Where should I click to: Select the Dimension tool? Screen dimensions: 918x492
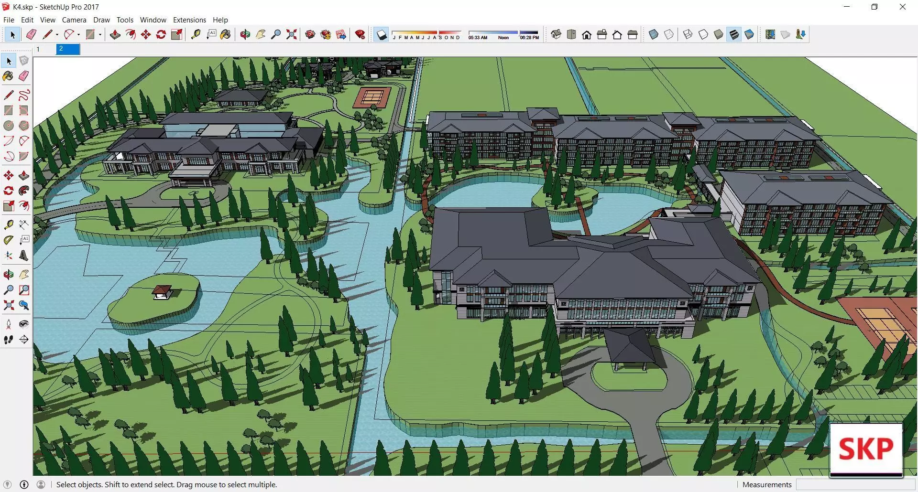point(24,225)
